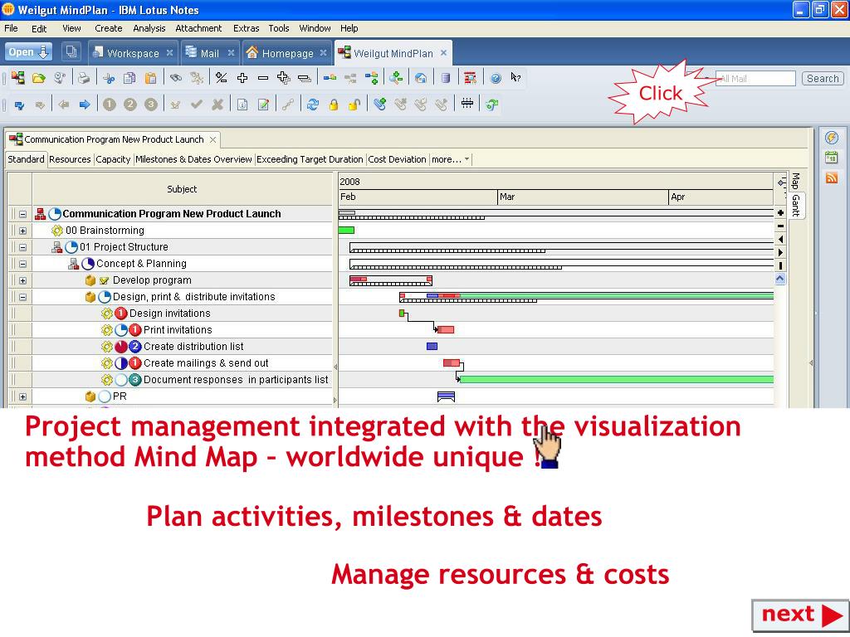
Task: Open the Analysis menu
Action: click(149, 28)
